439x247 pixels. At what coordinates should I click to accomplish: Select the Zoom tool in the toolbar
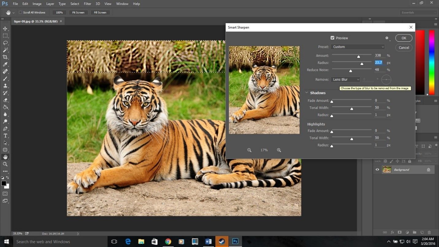click(5, 164)
